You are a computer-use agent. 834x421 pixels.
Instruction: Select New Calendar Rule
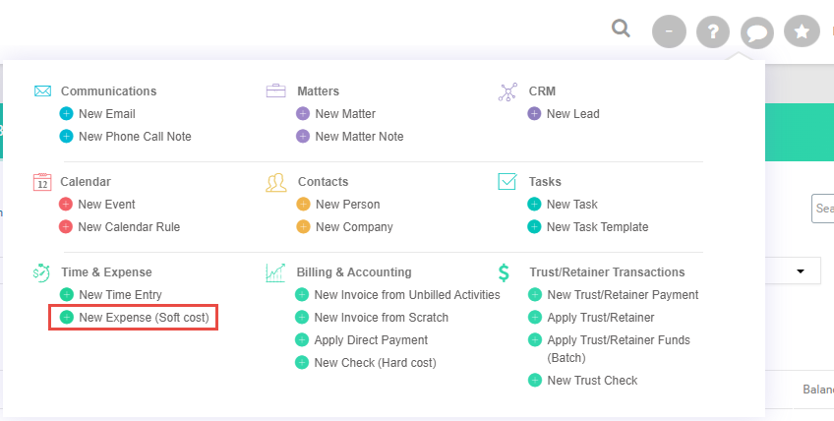point(129,227)
